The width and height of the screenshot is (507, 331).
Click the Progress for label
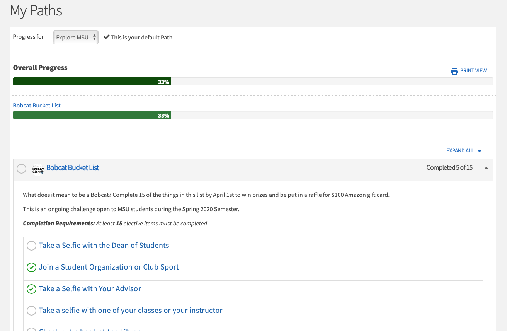click(x=29, y=37)
